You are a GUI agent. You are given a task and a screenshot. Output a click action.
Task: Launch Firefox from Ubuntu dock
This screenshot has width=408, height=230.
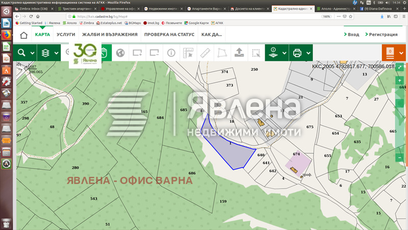pyautogui.click(x=6, y=35)
